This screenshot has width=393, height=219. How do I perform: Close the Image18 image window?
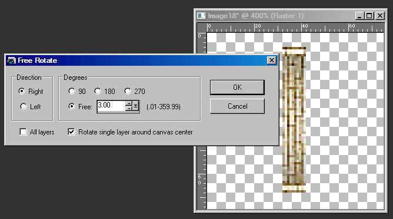(x=380, y=16)
